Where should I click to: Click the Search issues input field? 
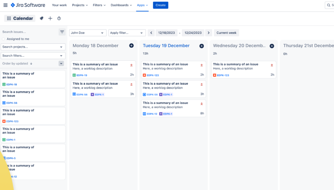click(29, 32)
